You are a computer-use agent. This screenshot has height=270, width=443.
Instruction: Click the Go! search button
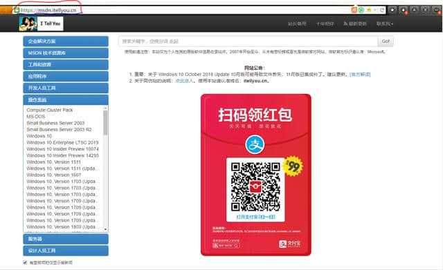tap(386, 41)
